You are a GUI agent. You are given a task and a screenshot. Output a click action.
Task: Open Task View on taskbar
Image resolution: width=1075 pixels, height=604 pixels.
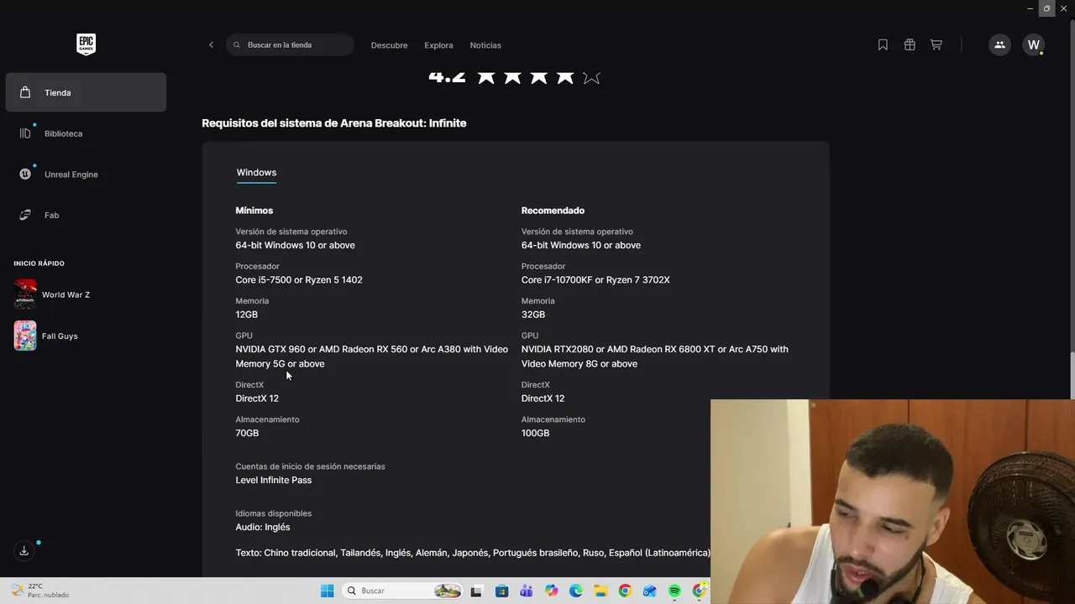tap(476, 591)
